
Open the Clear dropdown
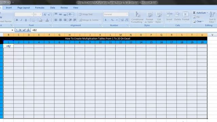(198, 21)
